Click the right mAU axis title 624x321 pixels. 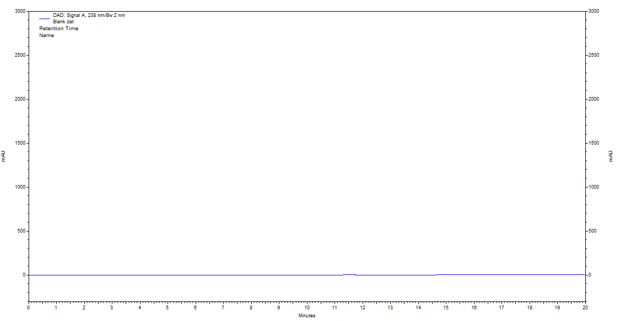tap(610, 156)
